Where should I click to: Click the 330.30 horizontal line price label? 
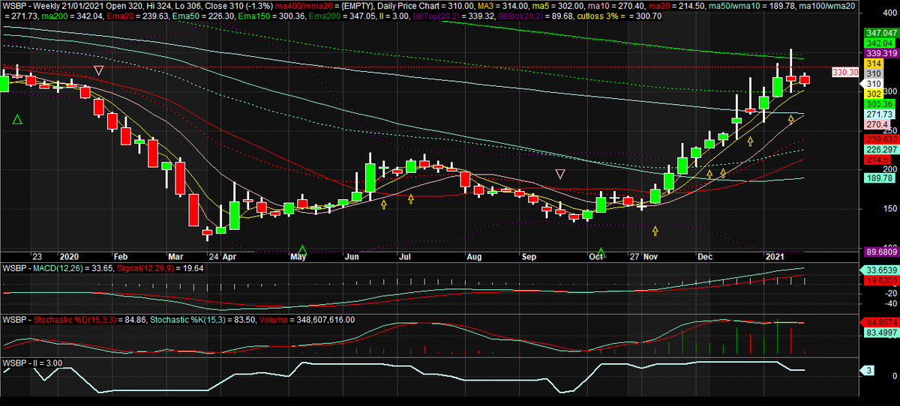pyautogui.click(x=845, y=72)
